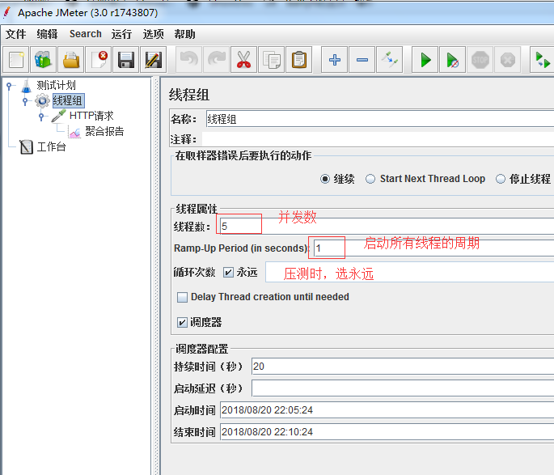Toggle the 调度器 checkbox

[182, 322]
